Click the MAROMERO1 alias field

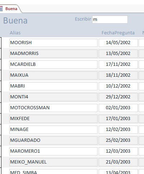click(x=53, y=151)
